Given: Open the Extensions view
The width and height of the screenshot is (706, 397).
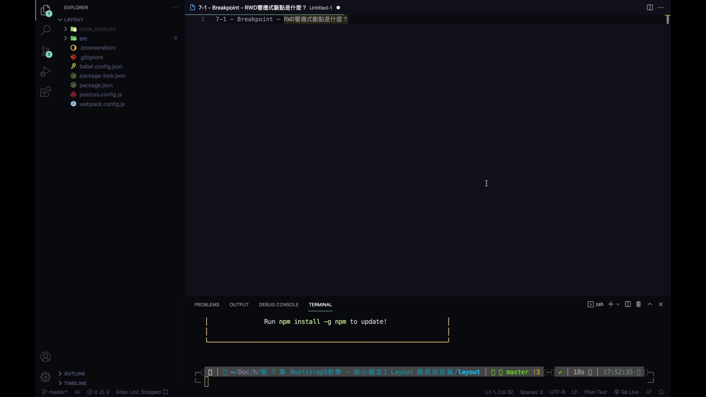Looking at the screenshot, I should [45, 92].
